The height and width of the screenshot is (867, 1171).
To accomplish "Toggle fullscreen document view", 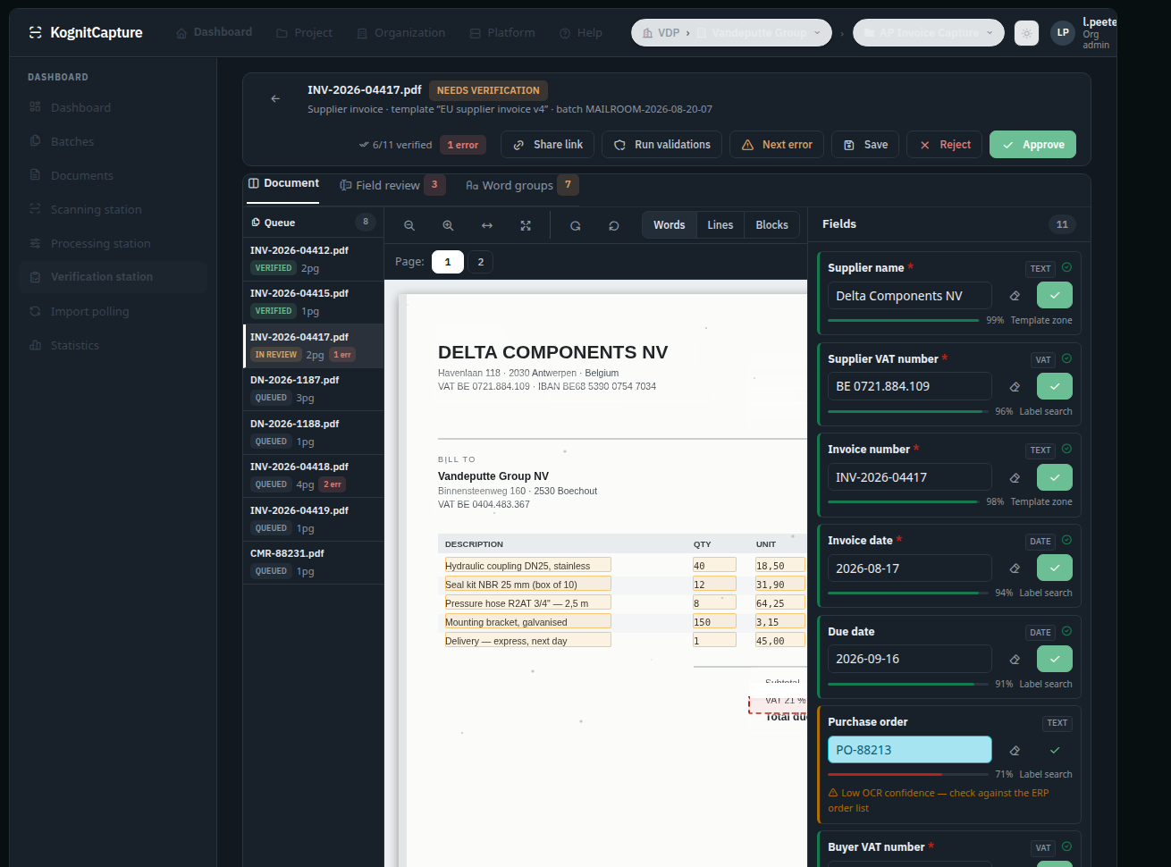I will pyautogui.click(x=526, y=225).
